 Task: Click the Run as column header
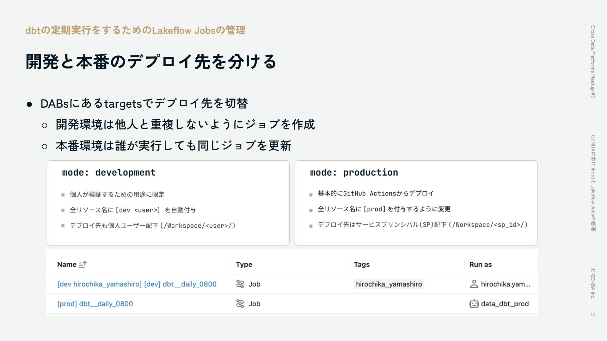[x=481, y=265]
